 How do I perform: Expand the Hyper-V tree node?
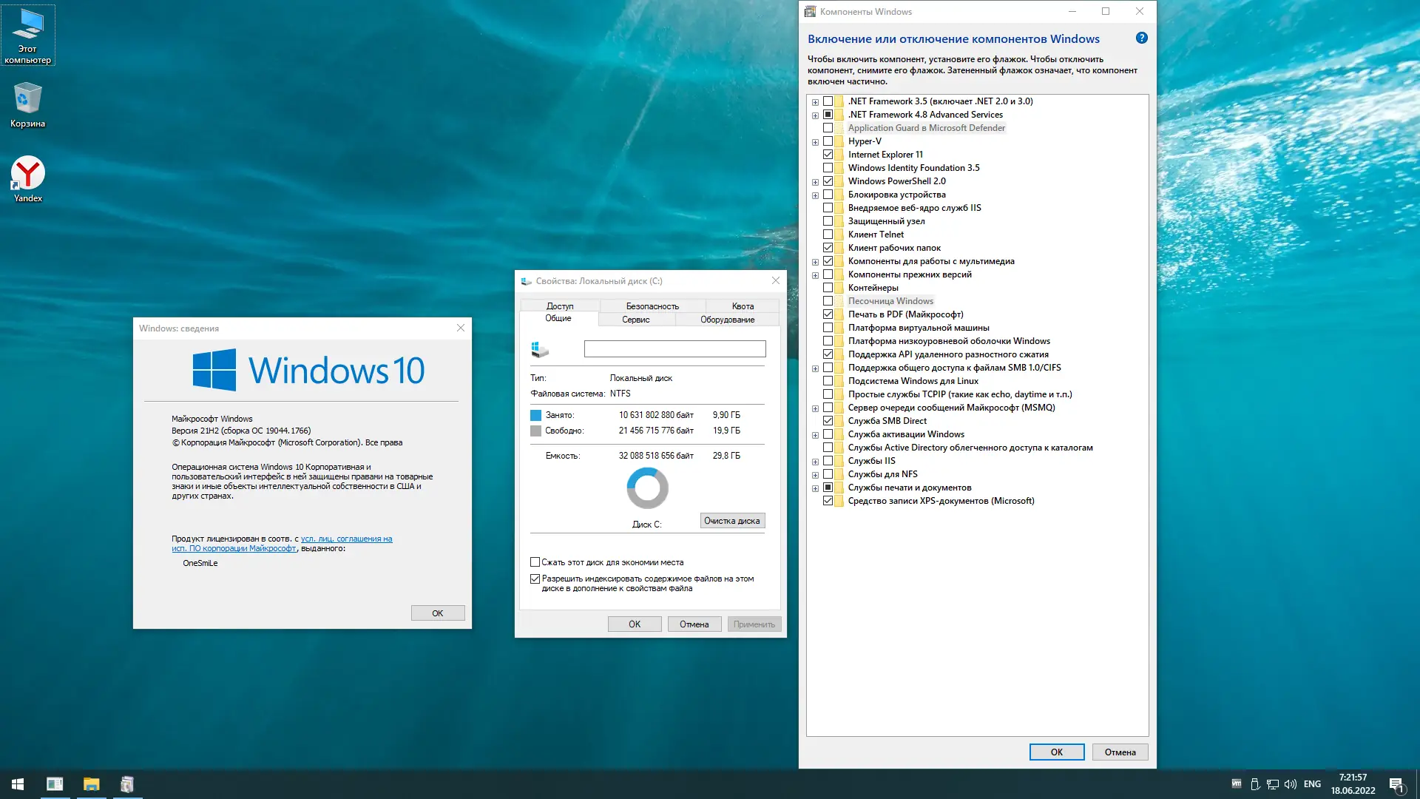[815, 142]
